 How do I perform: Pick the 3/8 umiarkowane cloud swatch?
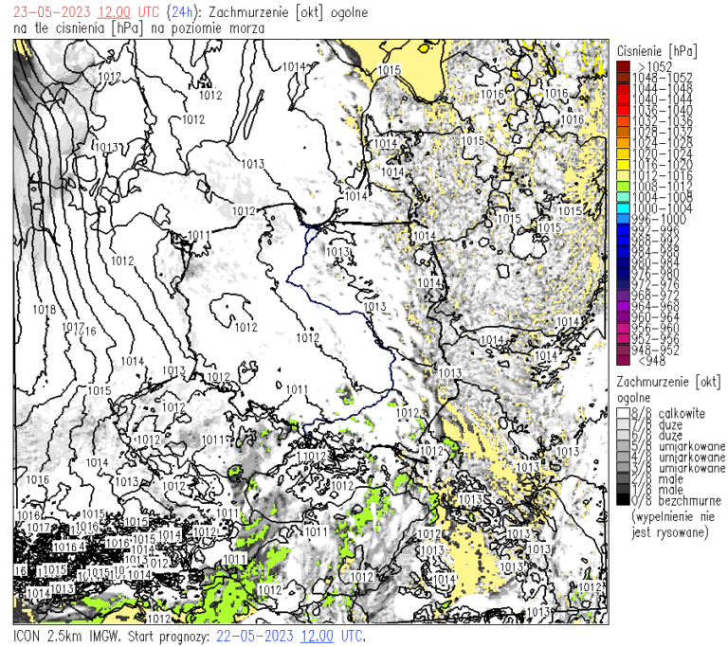point(623,468)
